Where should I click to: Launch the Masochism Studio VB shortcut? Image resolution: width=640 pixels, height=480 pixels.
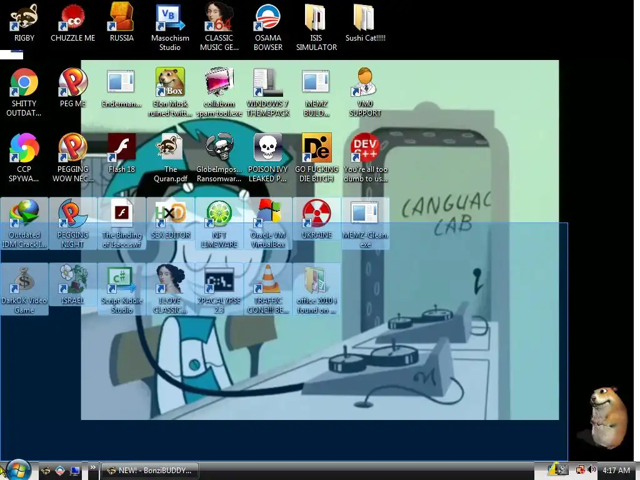[170, 27]
